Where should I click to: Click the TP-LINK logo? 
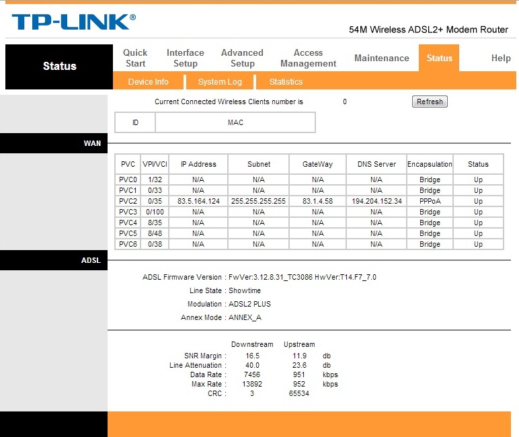(73, 22)
